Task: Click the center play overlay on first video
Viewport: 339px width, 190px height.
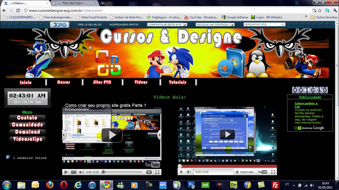Action: (x=111, y=135)
